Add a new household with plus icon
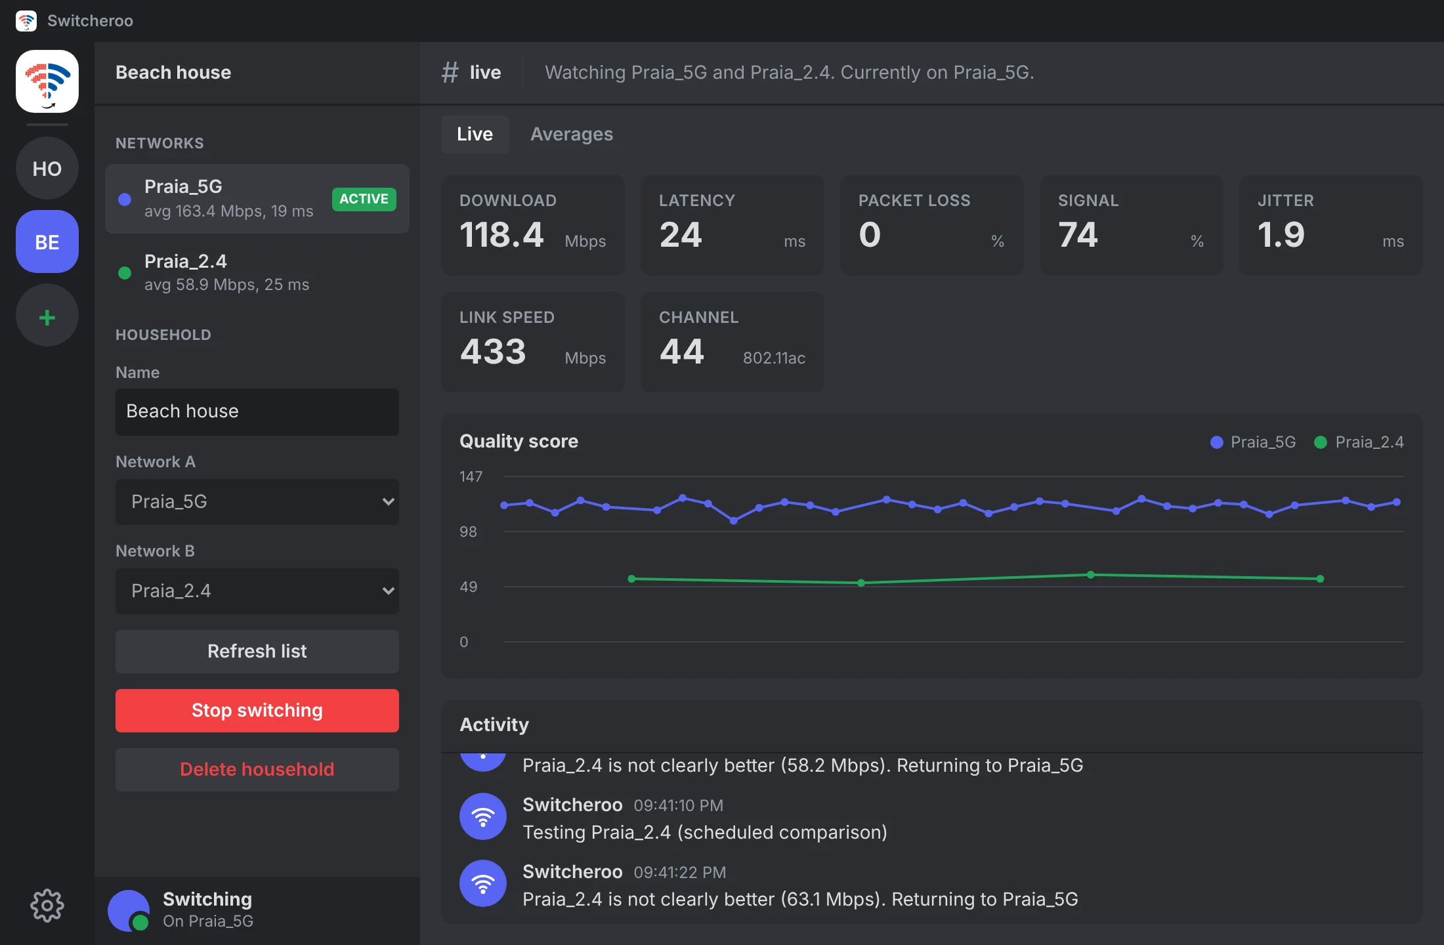 [47, 316]
